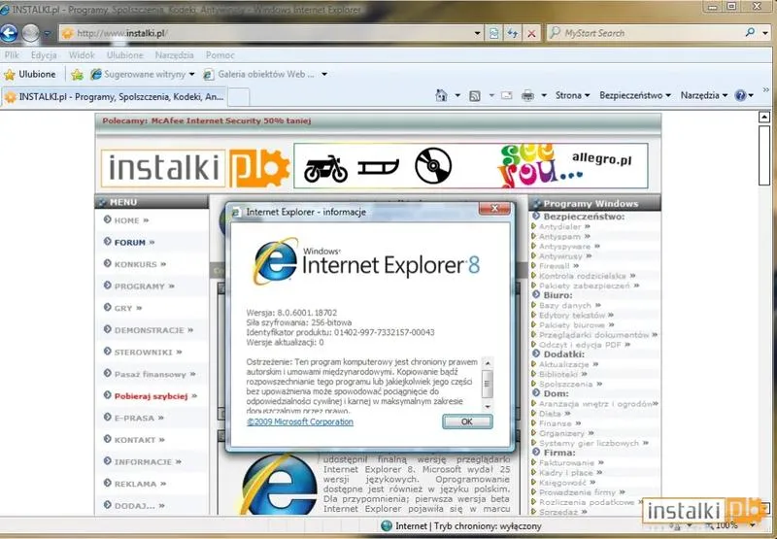Open Fakturowanie category link
777x539 pixels.
click(567, 462)
